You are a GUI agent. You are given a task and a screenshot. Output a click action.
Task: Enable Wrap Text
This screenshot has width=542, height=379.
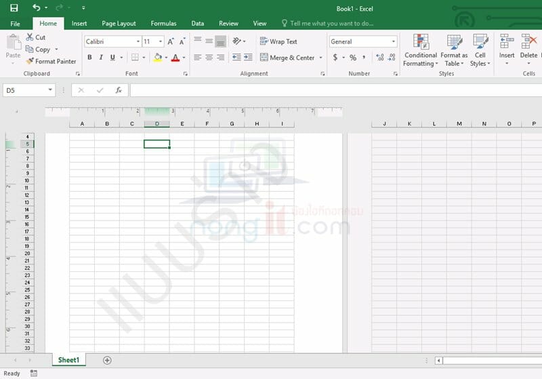[x=278, y=41]
